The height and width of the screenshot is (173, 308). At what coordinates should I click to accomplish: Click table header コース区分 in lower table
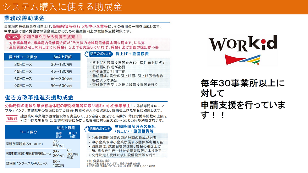click(28, 132)
